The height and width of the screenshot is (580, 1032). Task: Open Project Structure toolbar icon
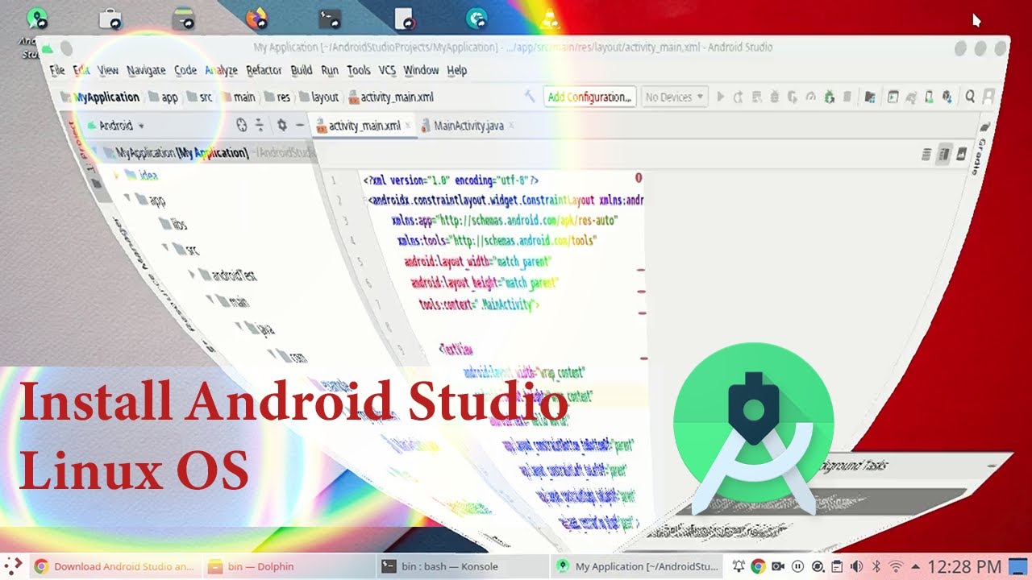(870, 97)
